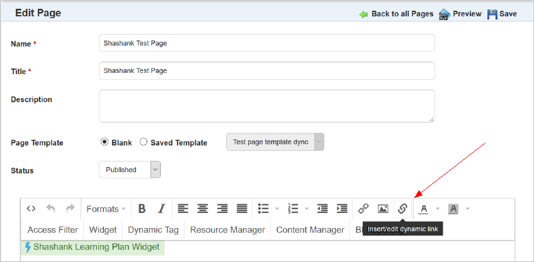Justify the text alignment

(x=242, y=209)
